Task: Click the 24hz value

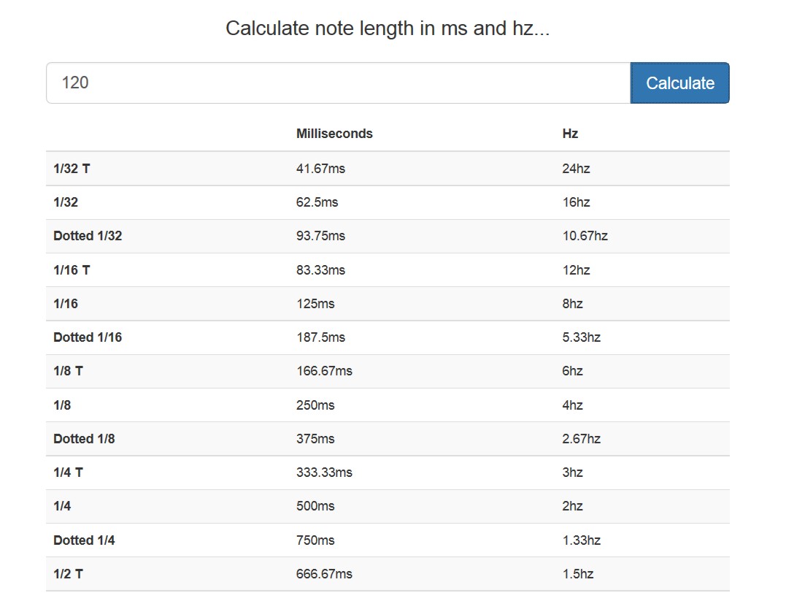Action: point(576,169)
